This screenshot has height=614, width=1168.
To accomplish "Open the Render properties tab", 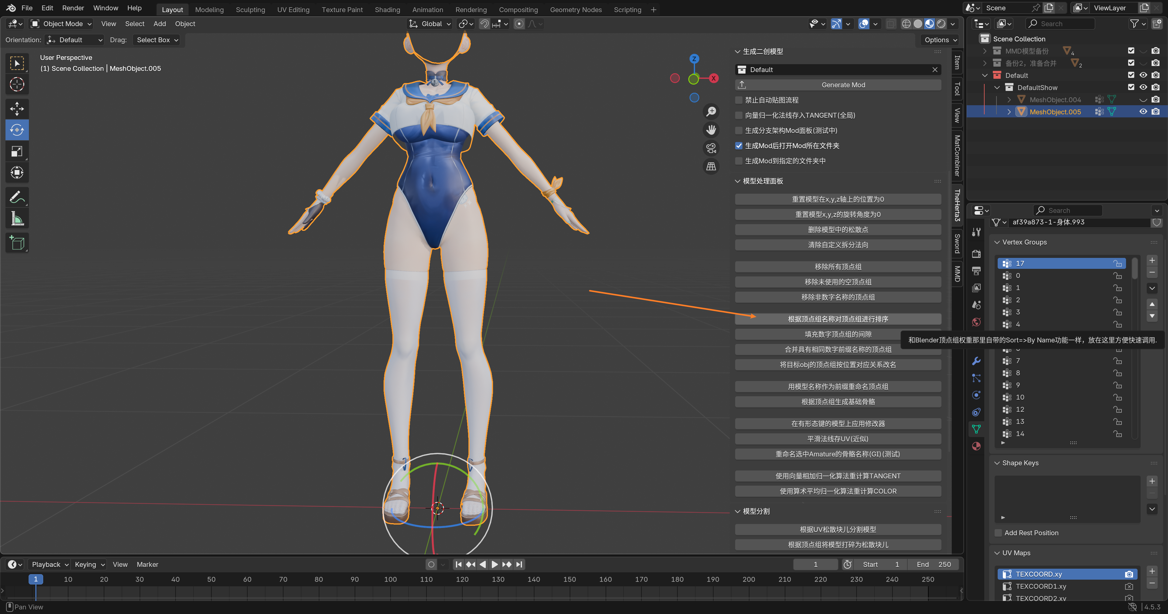I will [x=976, y=254].
